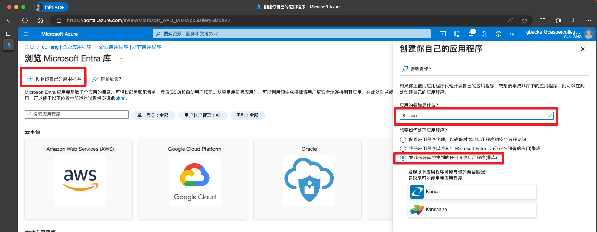Open the split screen browser icon
The height and width of the screenshot is (232, 597).
point(543,20)
